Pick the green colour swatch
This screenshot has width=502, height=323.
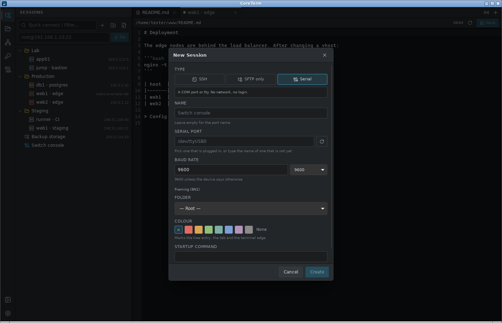(209, 230)
